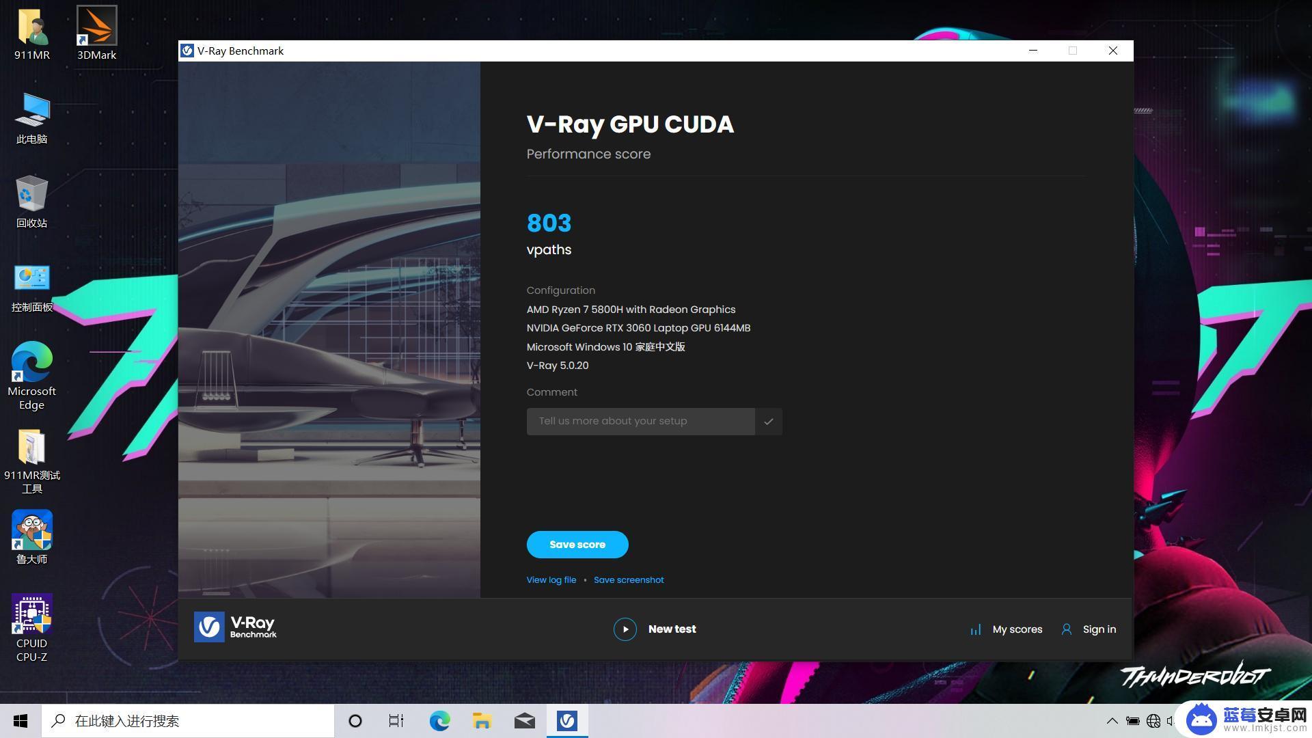Click the Sign in link
1312x738 pixels.
point(1099,629)
